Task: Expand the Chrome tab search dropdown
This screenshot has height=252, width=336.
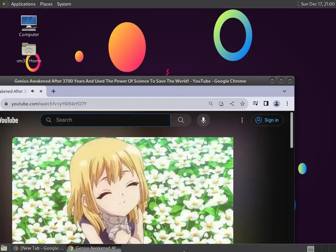Action: pyautogui.click(x=284, y=91)
